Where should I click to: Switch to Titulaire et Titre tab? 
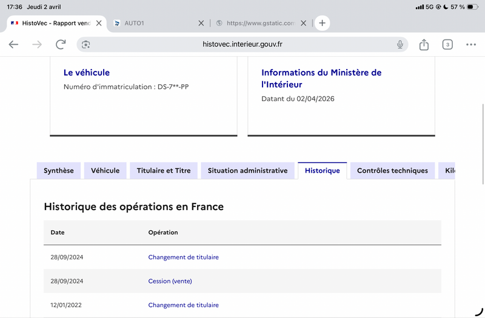click(164, 171)
